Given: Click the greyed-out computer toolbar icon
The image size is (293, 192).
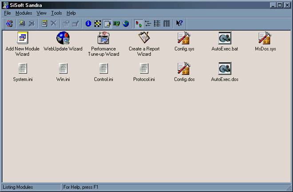Looking at the screenshot, I should click(32, 23).
